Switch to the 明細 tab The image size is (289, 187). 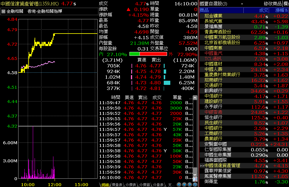pos(105,185)
